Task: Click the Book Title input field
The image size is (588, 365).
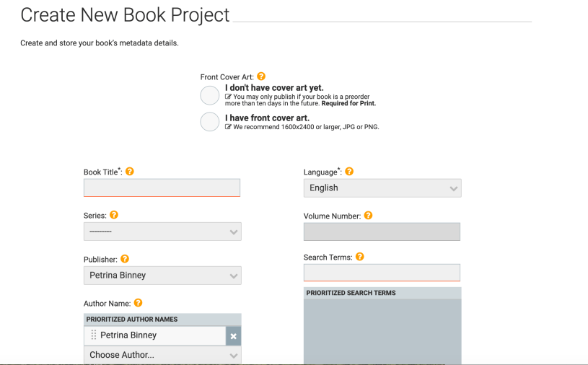Action: 162,188
